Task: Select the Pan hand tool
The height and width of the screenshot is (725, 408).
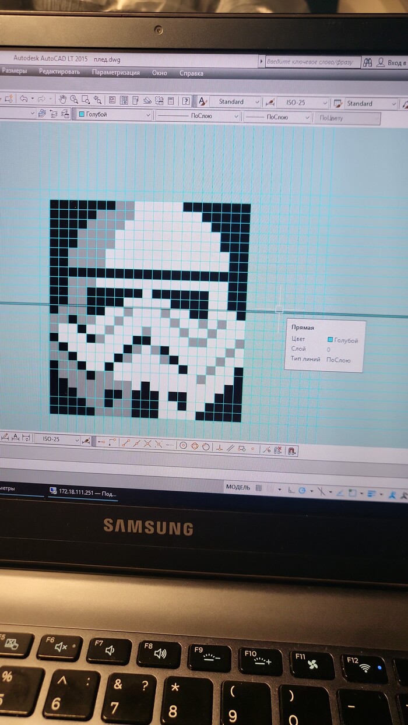Action: 62,100
